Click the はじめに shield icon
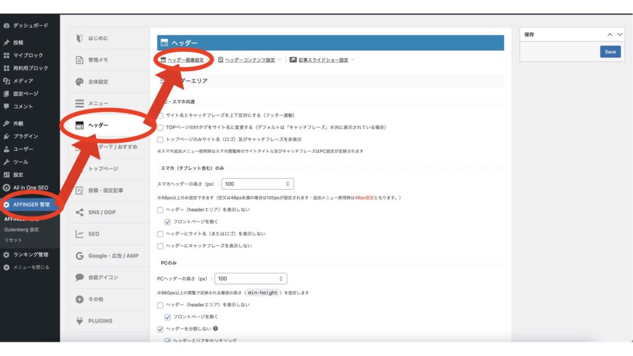 pos(80,38)
